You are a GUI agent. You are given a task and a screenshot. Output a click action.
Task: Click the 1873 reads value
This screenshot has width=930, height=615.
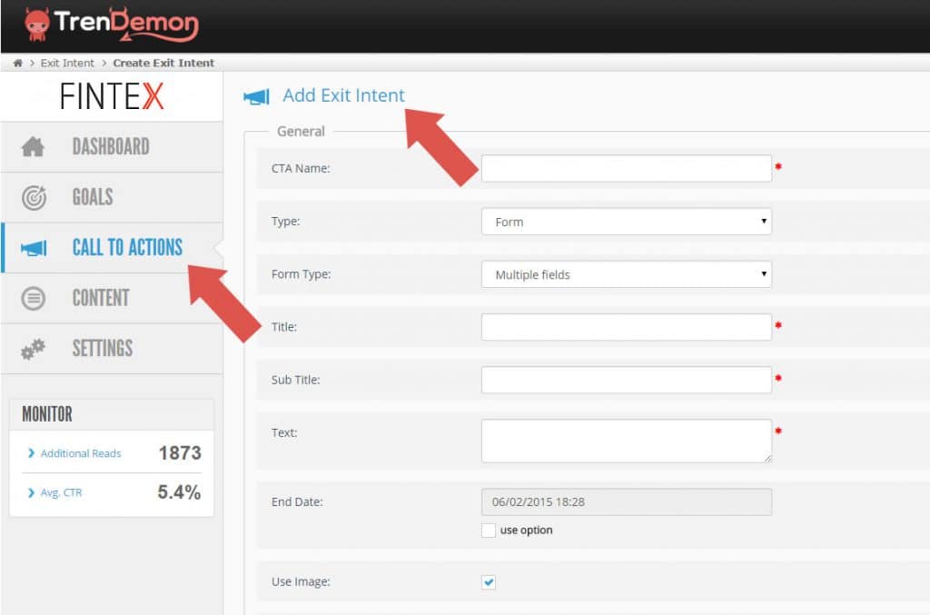pyautogui.click(x=180, y=453)
